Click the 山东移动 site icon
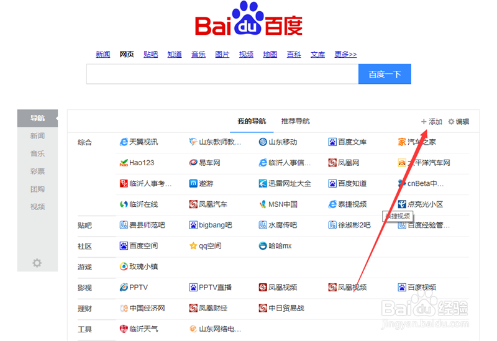 [x=263, y=142]
